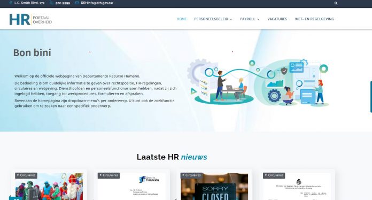The height and width of the screenshot is (200, 372).
Task: Click the envelope email icon
Action: tap(77, 3)
